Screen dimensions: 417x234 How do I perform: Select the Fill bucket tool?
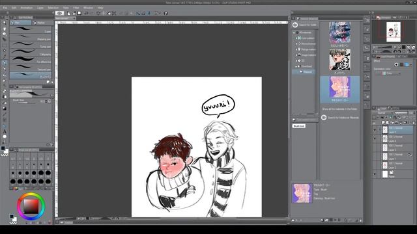5,103
